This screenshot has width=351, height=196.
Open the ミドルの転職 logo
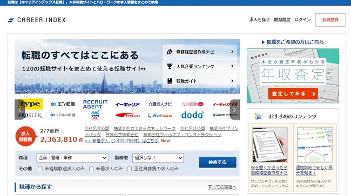63,115
